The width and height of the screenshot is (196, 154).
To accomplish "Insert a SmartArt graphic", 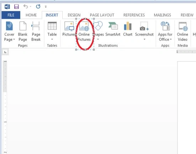I will (x=113, y=29).
